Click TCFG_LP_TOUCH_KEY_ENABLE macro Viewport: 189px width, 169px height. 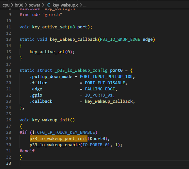[x=65, y=132]
